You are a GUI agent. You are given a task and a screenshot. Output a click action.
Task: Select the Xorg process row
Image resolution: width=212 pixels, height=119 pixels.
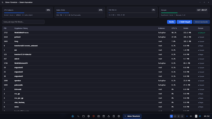click(106, 41)
